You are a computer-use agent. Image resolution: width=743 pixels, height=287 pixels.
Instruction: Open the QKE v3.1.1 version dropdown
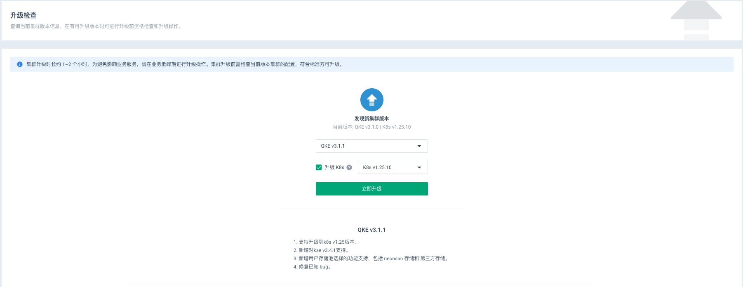pos(371,146)
